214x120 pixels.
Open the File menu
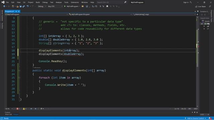(x=7, y=2)
